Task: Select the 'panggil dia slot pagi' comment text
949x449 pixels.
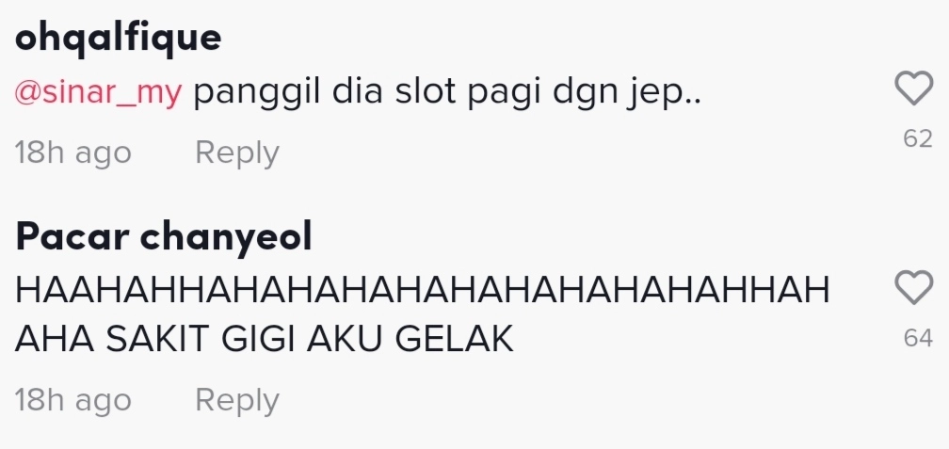Action: click(447, 94)
